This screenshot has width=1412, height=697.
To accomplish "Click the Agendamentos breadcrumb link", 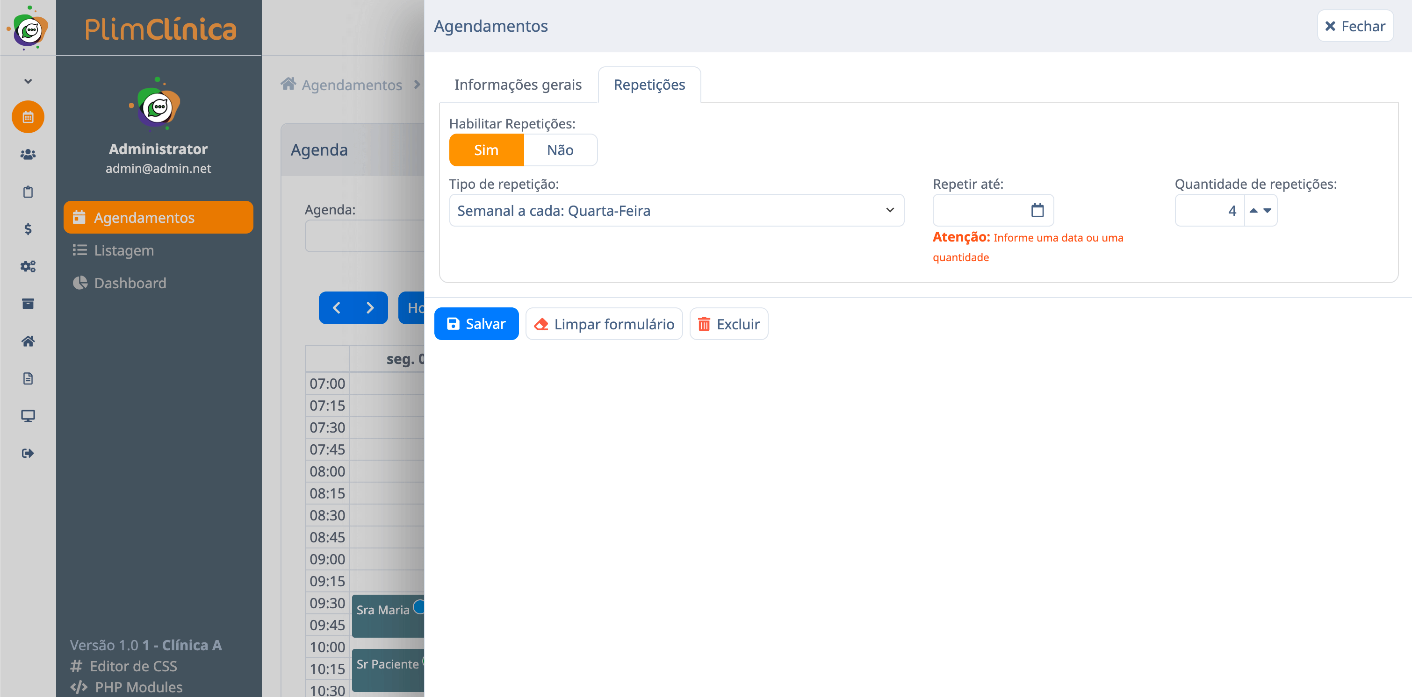I will point(351,85).
